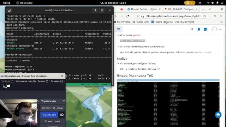Click the 'texlive' heading
The height and width of the screenshot is (127, 226).
tap(122, 59)
